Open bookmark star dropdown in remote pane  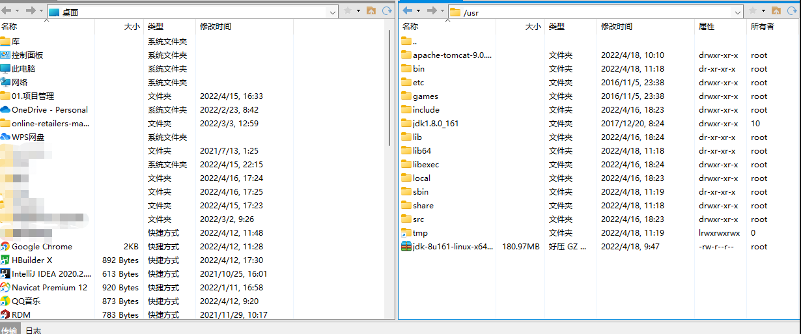(763, 11)
